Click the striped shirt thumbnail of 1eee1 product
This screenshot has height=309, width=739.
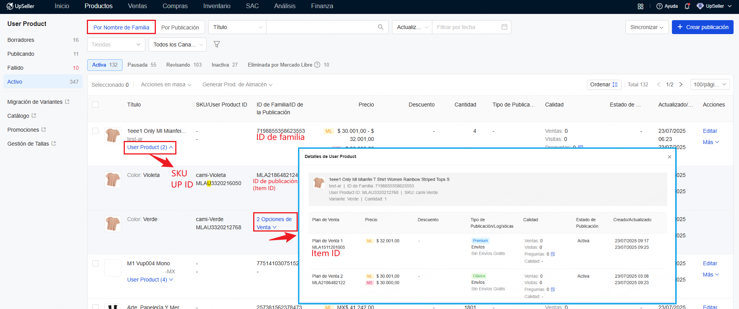click(x=113, y=136)
